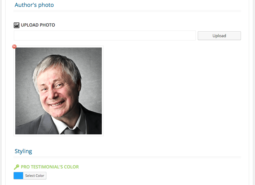The height and width of the screenshot is (185, 255).
Task: Select the author's portrait thumbnail
Action: (x=59, y=91)
